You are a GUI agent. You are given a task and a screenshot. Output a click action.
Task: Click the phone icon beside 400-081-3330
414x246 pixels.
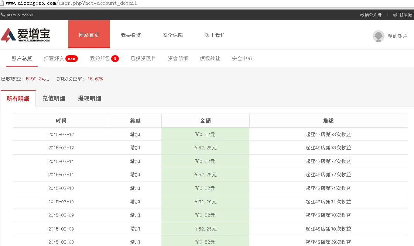coord(4,15)
